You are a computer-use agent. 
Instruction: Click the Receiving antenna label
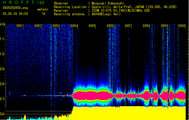[x=69, y=14]
